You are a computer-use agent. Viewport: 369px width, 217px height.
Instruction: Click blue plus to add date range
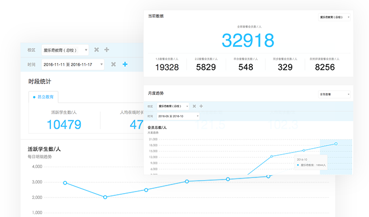(x=125, y=65)
